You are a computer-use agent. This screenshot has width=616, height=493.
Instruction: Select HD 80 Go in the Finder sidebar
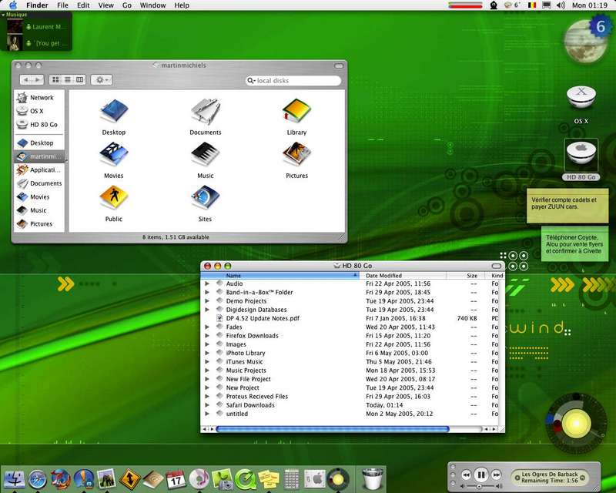click(x=39, y=125)
